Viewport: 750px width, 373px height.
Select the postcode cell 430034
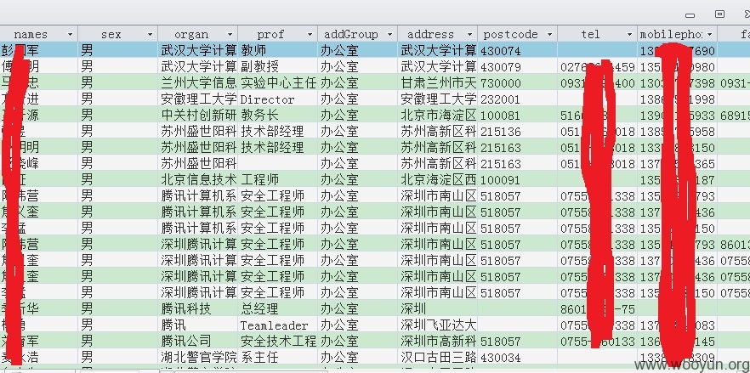tap(517, 357)
